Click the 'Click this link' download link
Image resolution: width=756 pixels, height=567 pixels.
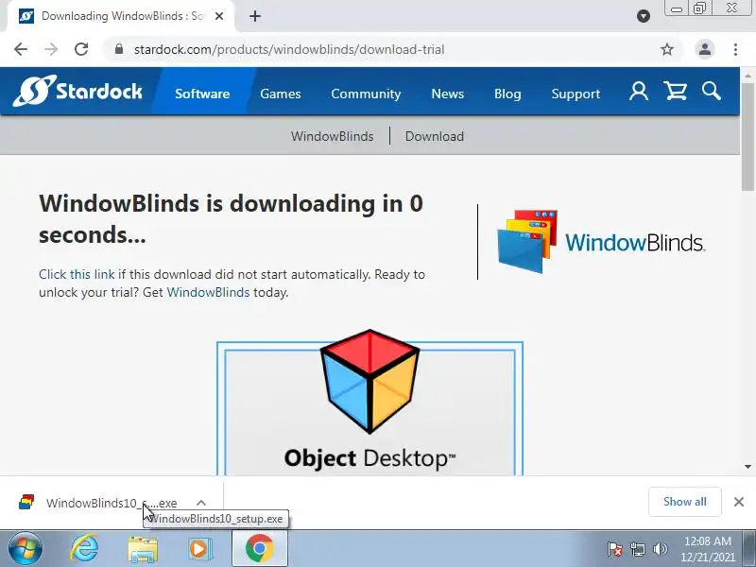[x=77, y=274]
